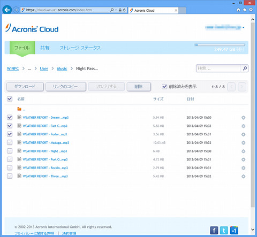The height and width of the screenshot is (237, 257).
Task: Open gear menu for Rockin mp3 file
Action: [243, 168]
